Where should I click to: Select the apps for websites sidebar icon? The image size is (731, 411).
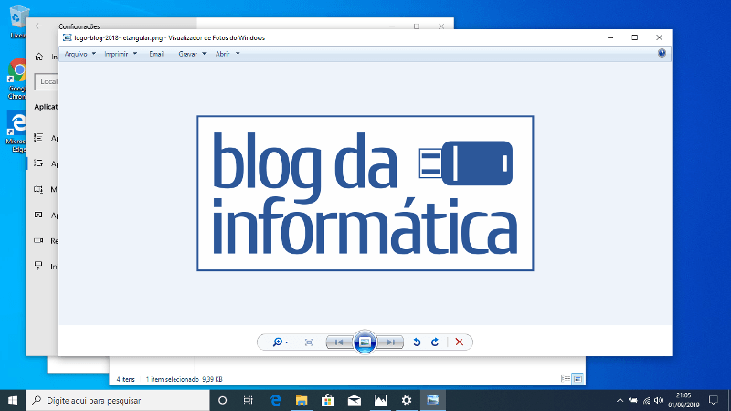38,215
